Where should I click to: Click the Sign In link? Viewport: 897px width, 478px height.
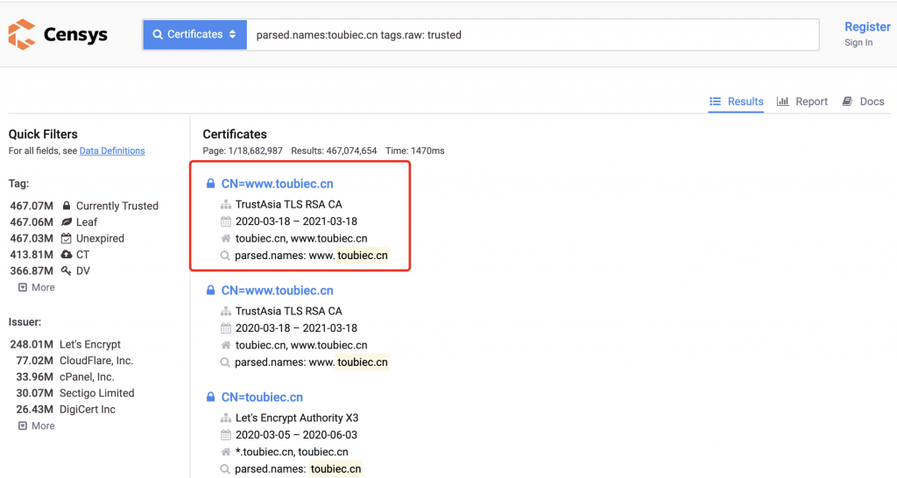coord(858,42)
